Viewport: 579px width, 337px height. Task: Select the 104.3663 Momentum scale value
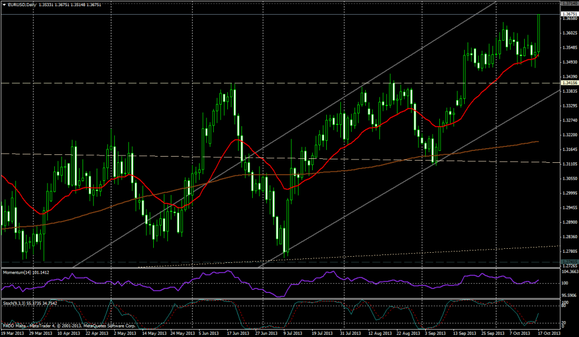tap(569, 272)
